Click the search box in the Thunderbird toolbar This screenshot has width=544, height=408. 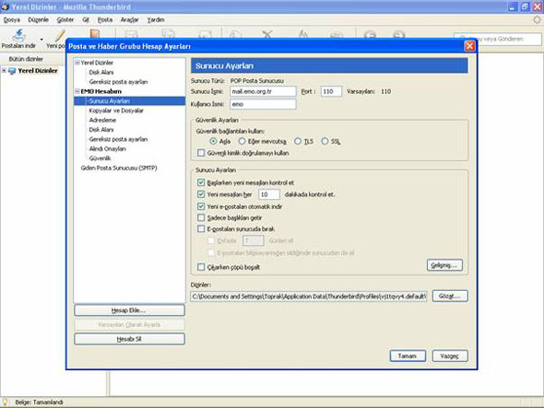(498, 39)
